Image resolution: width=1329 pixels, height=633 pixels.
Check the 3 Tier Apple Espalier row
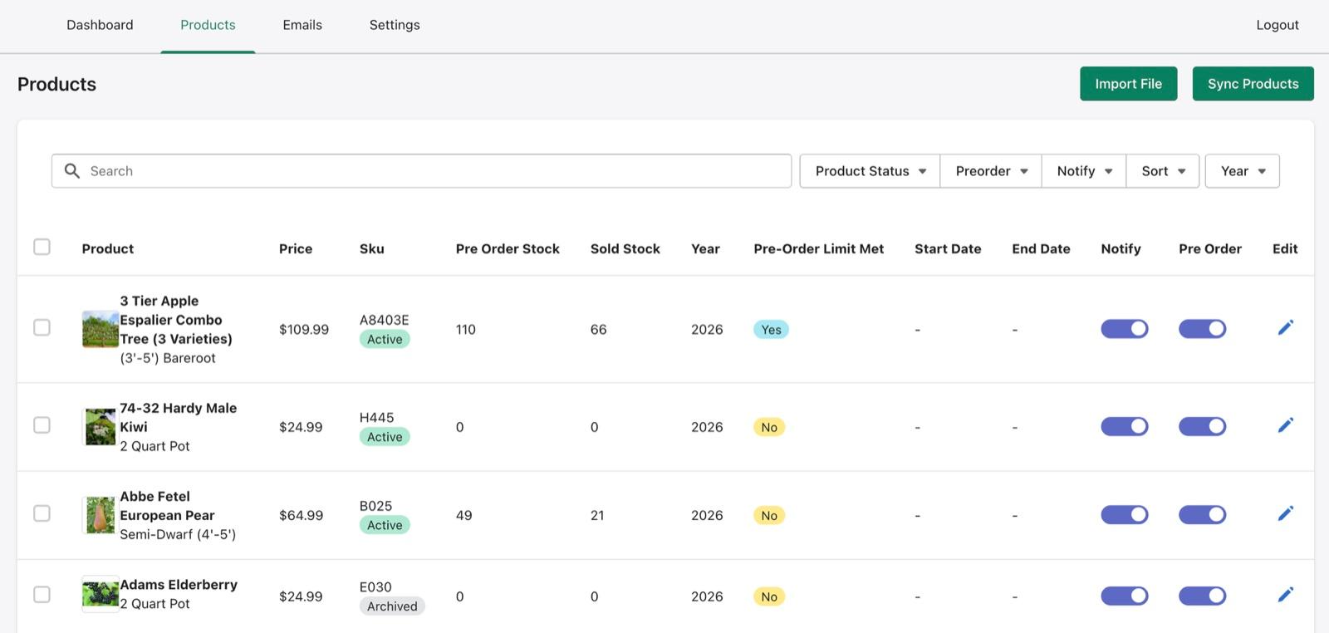tap(42, 327)
